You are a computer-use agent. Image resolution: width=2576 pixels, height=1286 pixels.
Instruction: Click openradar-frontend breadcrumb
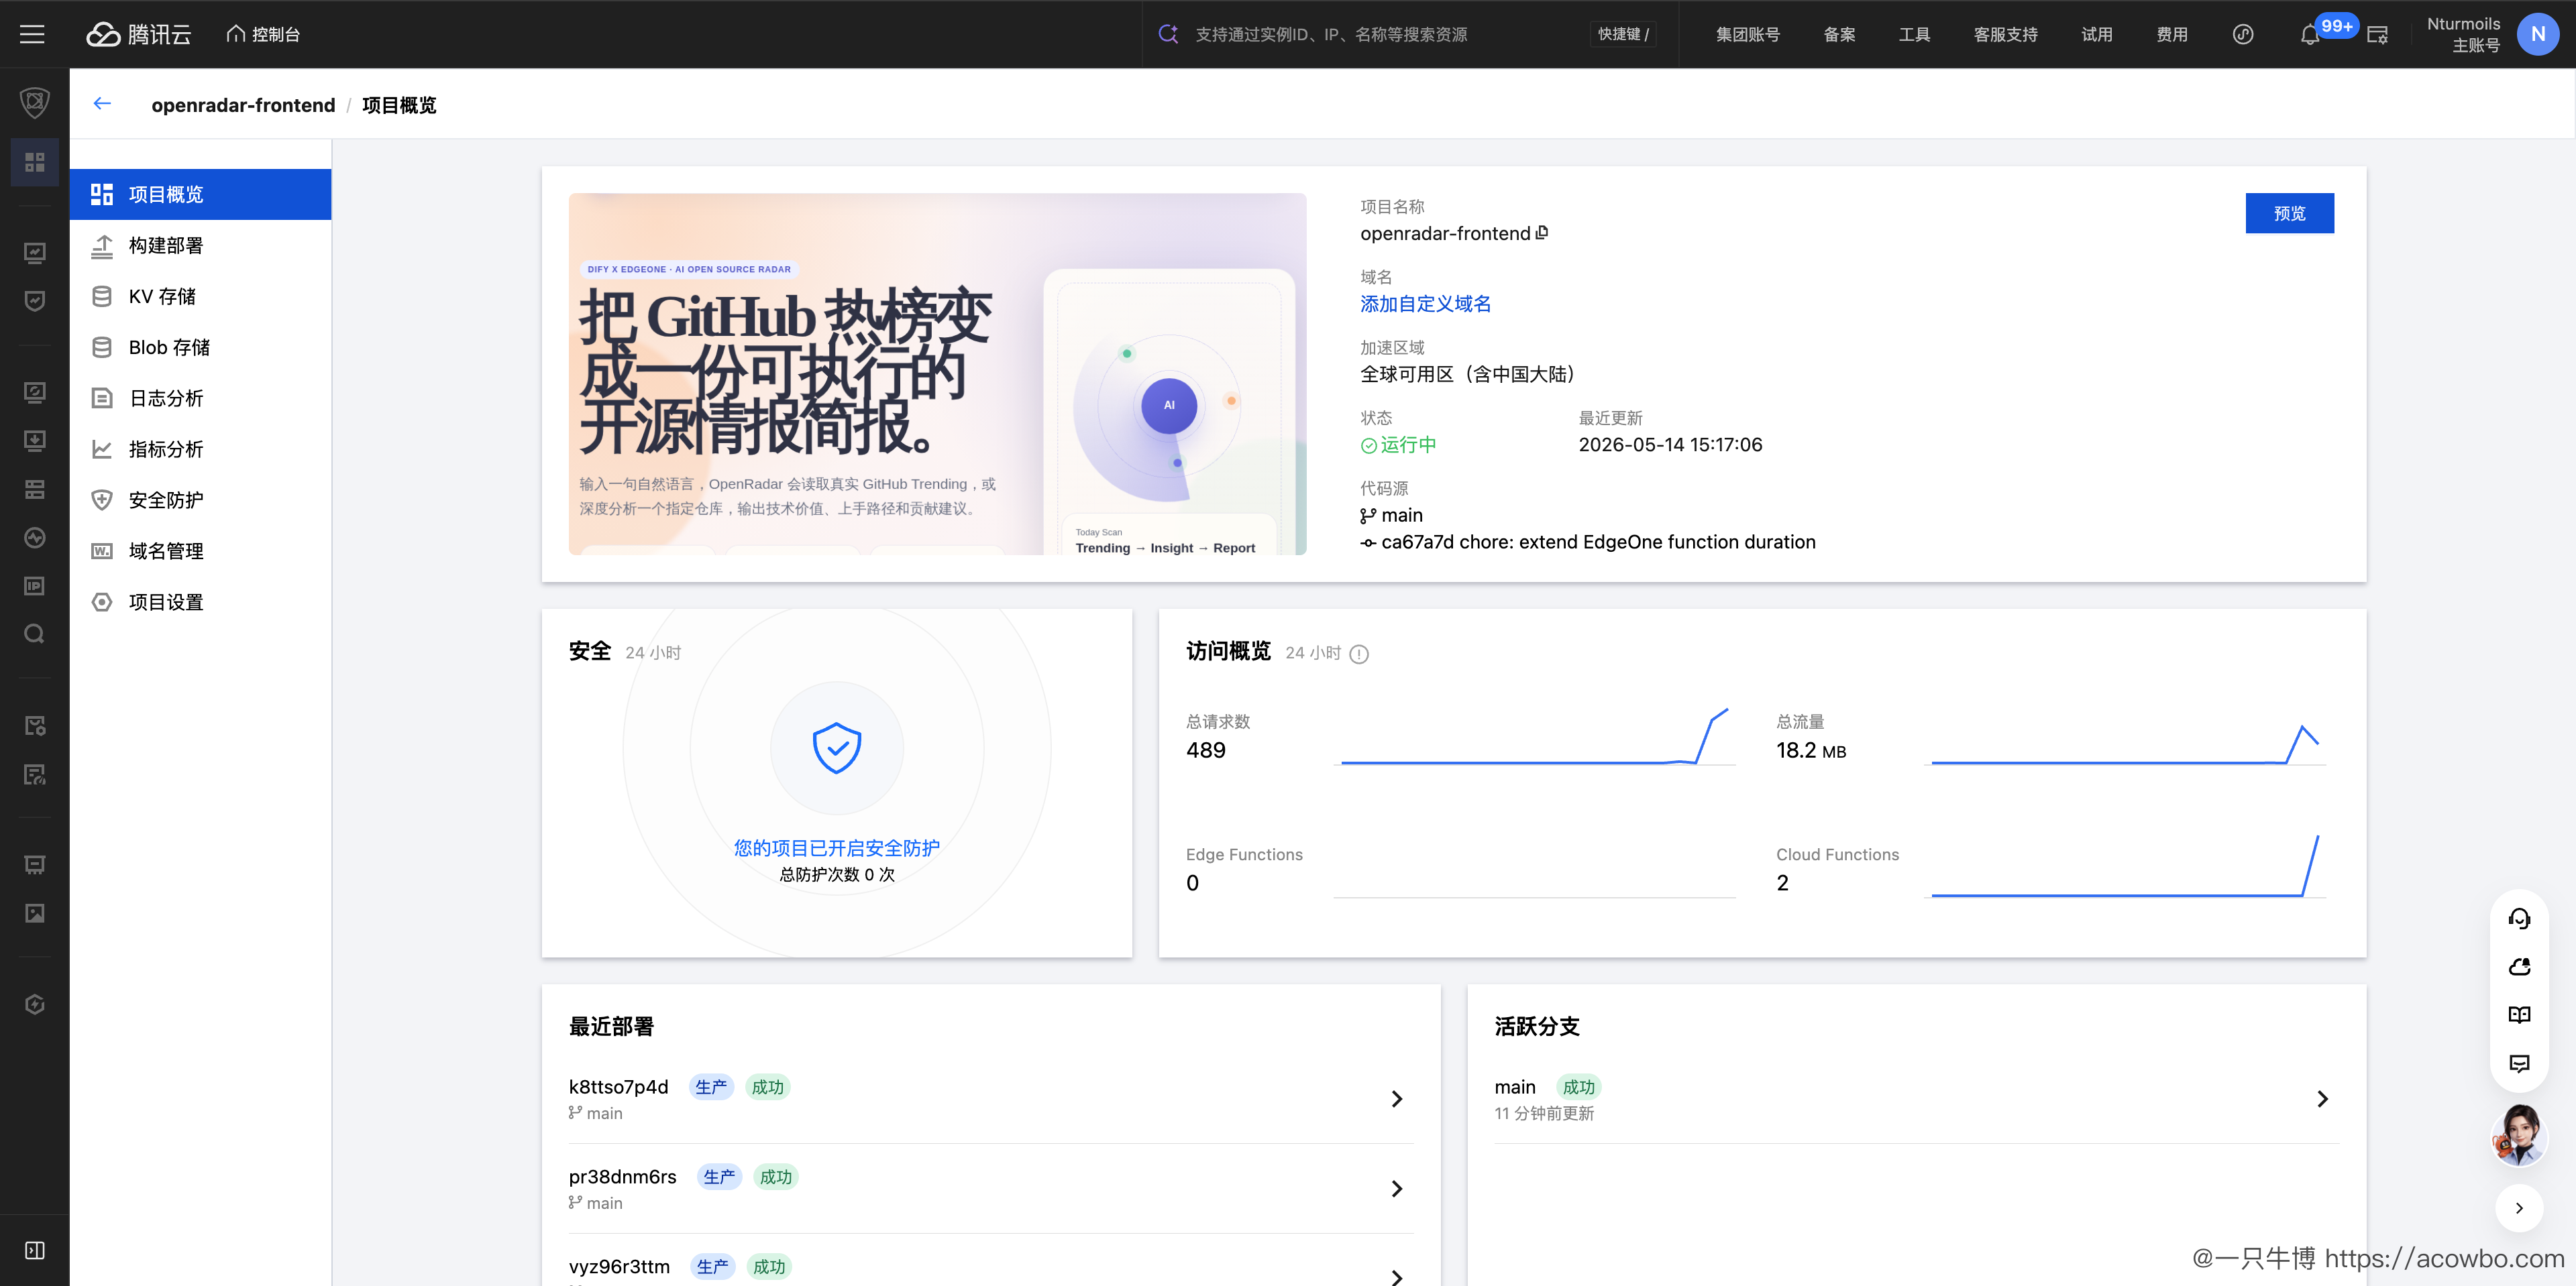[243, 105]
